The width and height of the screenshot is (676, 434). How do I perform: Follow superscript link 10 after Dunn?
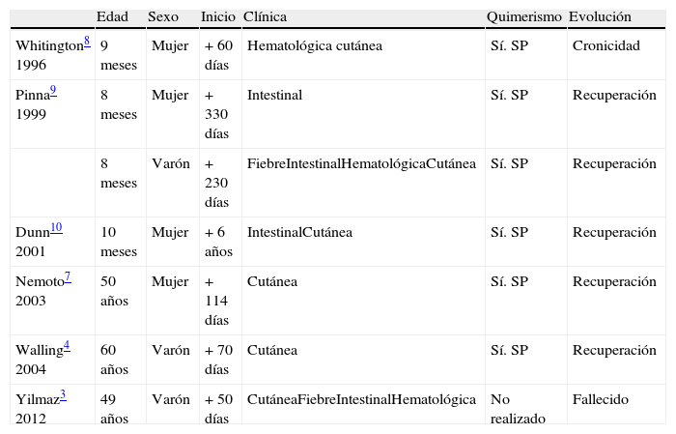[x=56, y=228]
